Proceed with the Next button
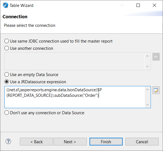This screenshot has width=163, height=151. pos(70,142)
